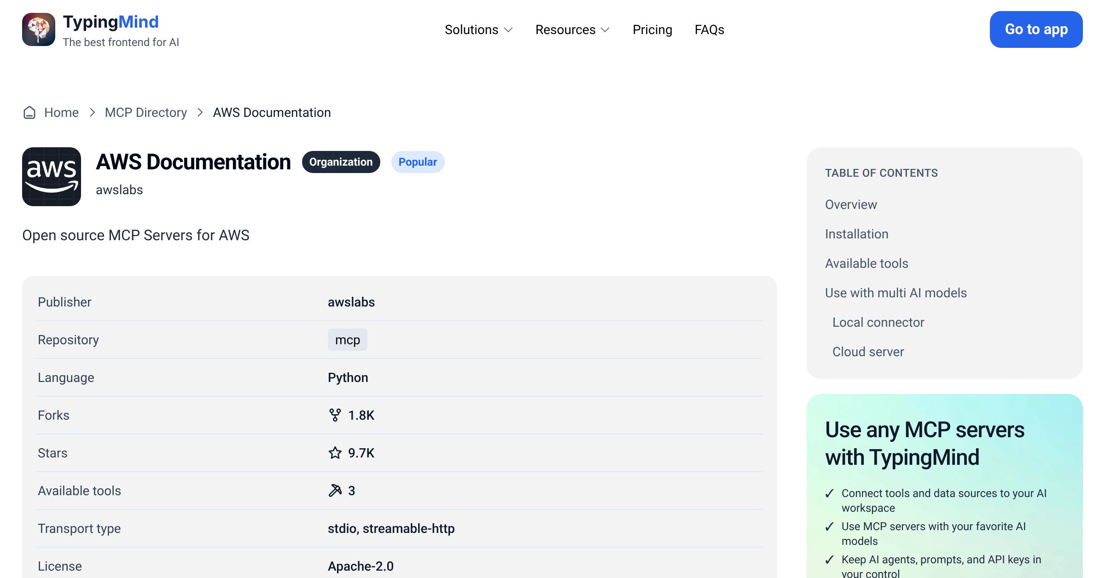Click the 1.8K forks count
This screenshot has height=578, width=1105.
click(x=361, y=416)
